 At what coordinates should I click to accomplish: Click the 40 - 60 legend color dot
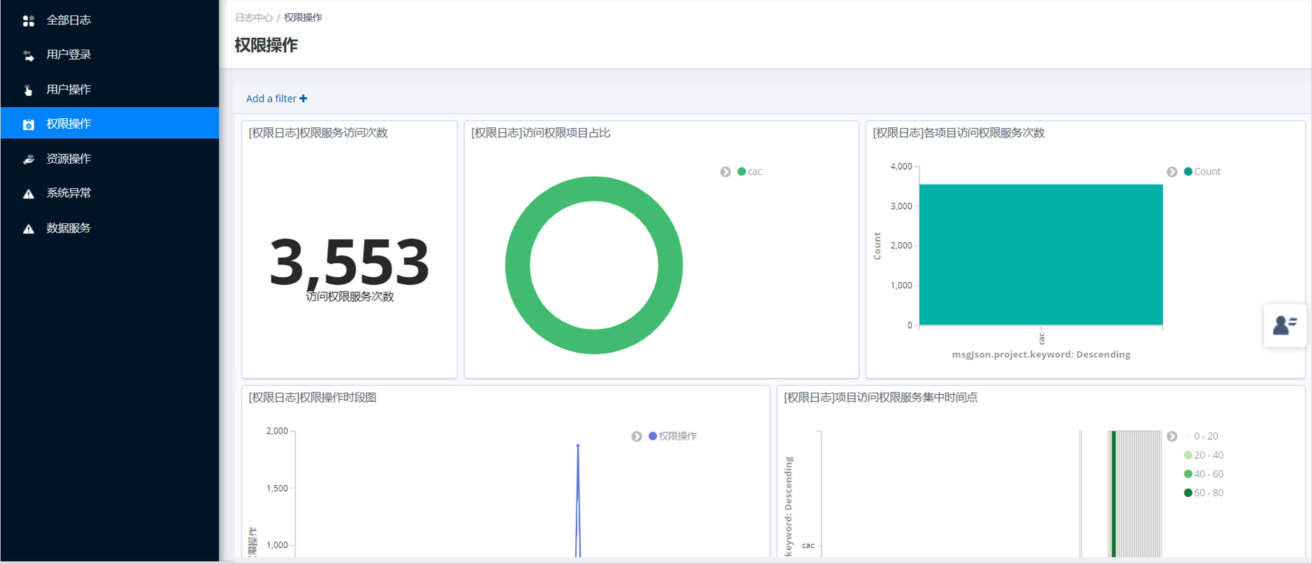[x=1188, y=473]
